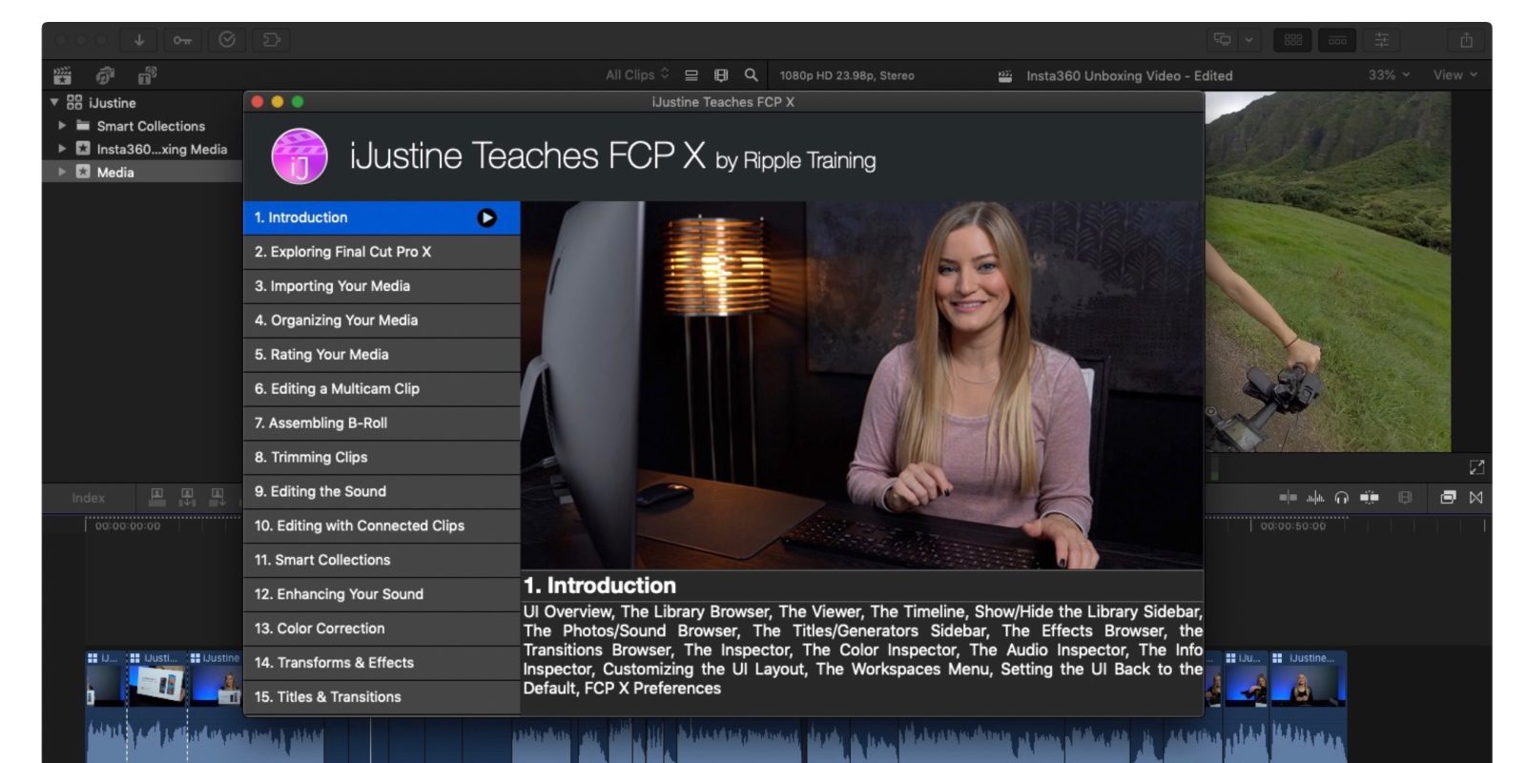Select the Insta360...xing Media event
This screenshot has width=1526, height=763.
161,149
